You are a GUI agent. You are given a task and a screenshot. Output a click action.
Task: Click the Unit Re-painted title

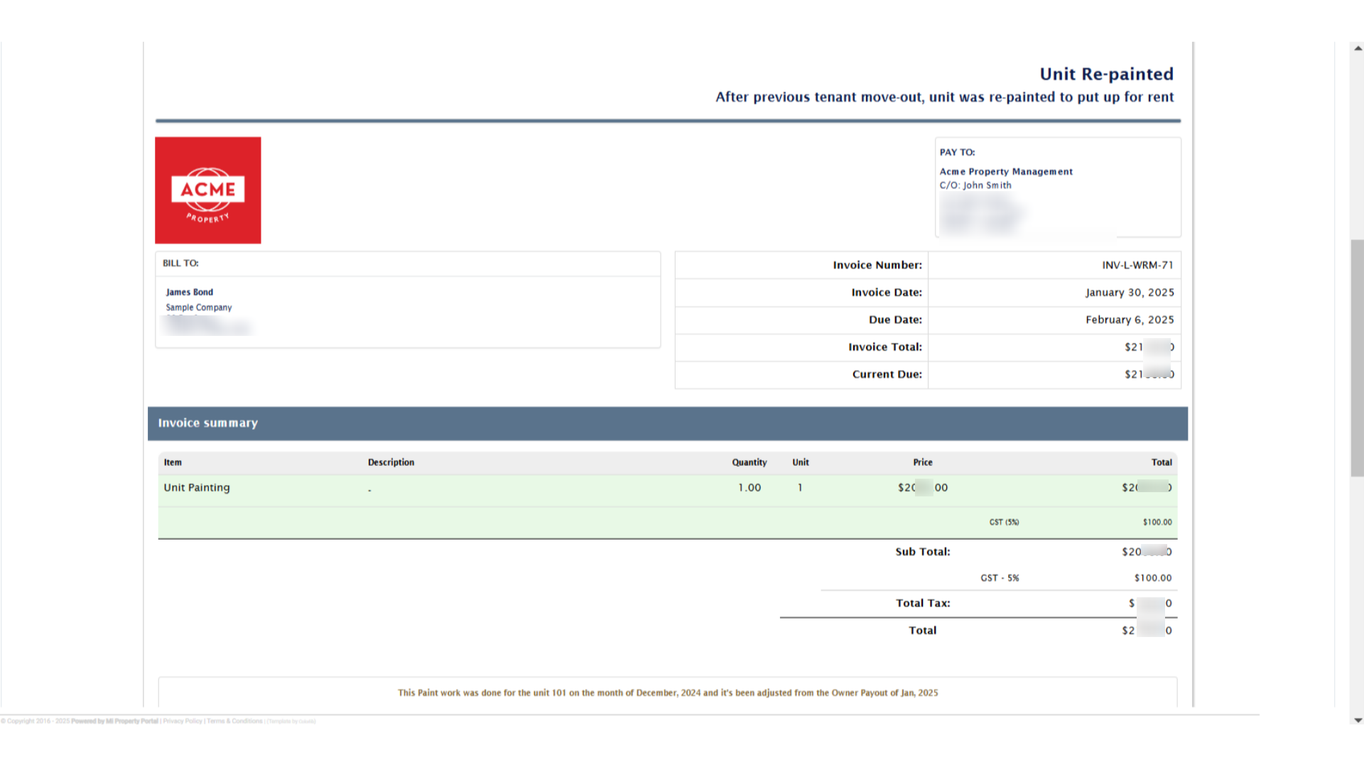[x=1105, y=74]
